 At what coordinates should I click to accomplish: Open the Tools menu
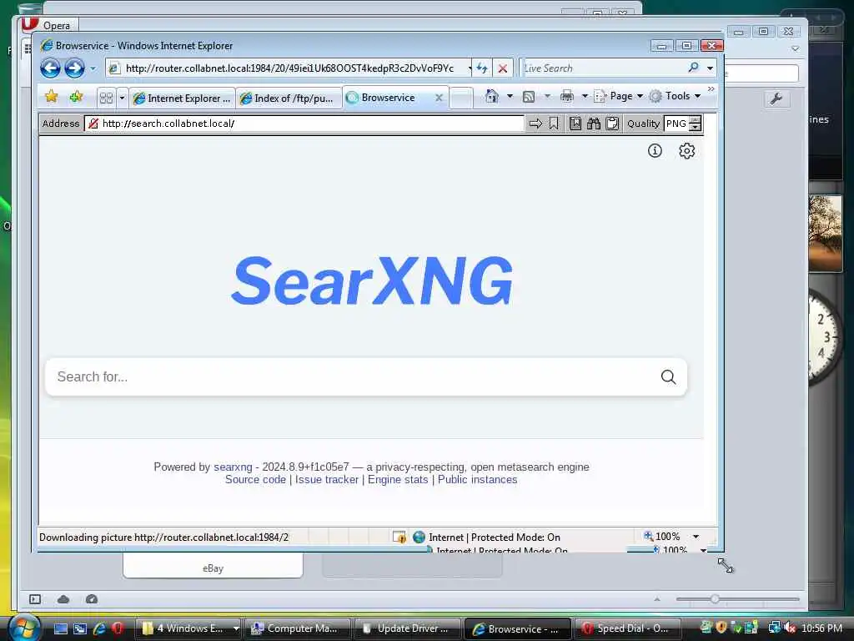675,96
